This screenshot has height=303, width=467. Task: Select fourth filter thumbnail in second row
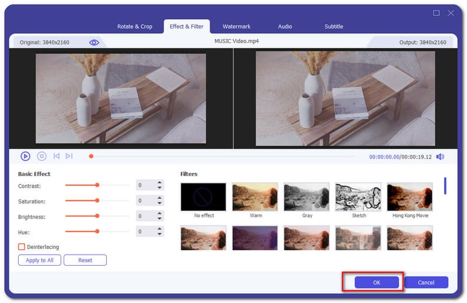358,238
